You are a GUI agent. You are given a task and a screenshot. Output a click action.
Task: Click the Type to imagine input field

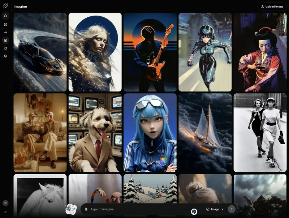click(x=137, y=209)
